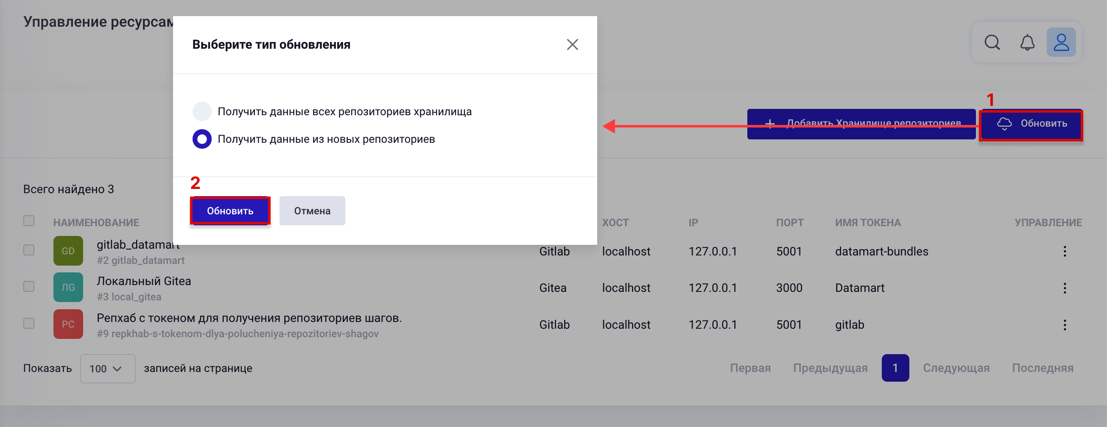Select page 1 in pagination

pyautogui.click(x=895, y=368)
